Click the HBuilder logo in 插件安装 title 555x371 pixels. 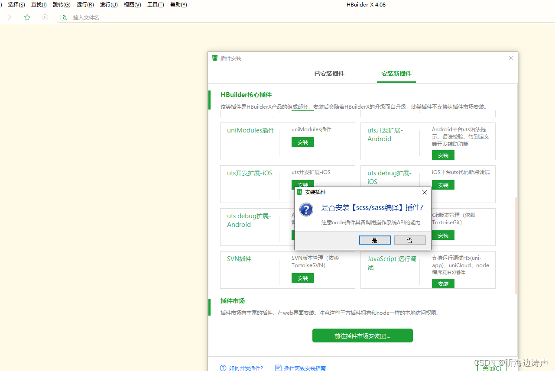(x=215, y=58)
